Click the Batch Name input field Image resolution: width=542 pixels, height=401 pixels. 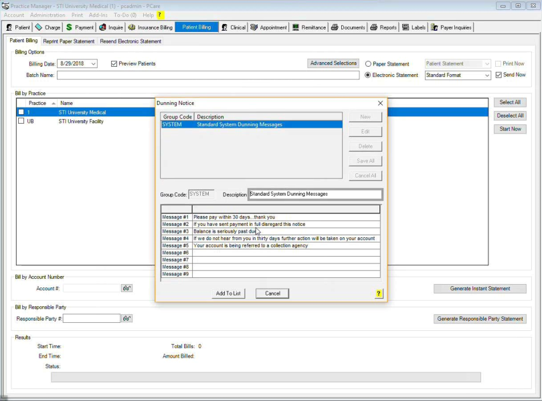pyautogui.click(x=207, y=76)
